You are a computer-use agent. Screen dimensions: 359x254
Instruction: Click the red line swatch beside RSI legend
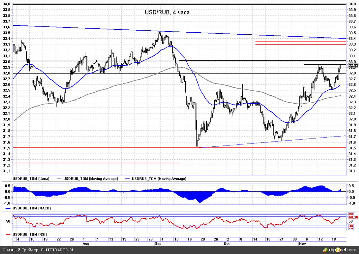9,234
